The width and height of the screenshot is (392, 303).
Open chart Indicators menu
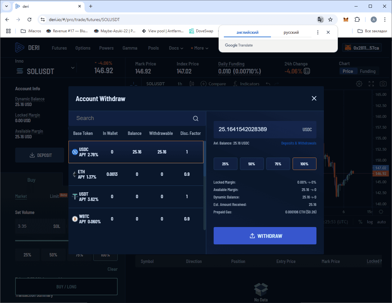(x=246, y=84)
